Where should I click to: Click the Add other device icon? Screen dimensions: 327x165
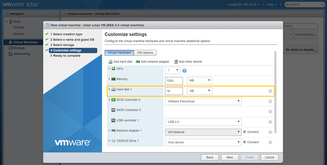point(176,62)
